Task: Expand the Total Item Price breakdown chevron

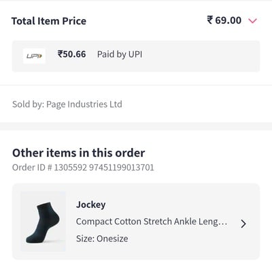Action: 252,21
